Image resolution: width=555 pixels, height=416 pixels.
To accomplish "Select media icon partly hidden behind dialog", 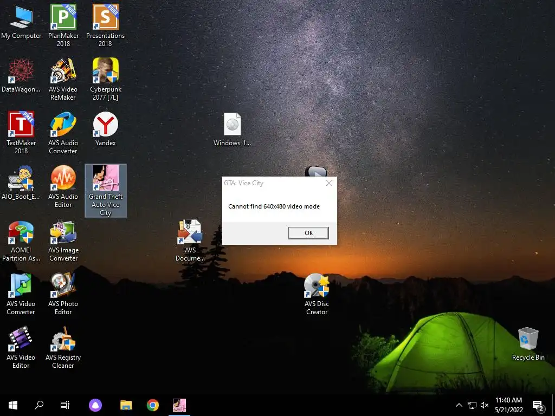I will pos(316,171).
